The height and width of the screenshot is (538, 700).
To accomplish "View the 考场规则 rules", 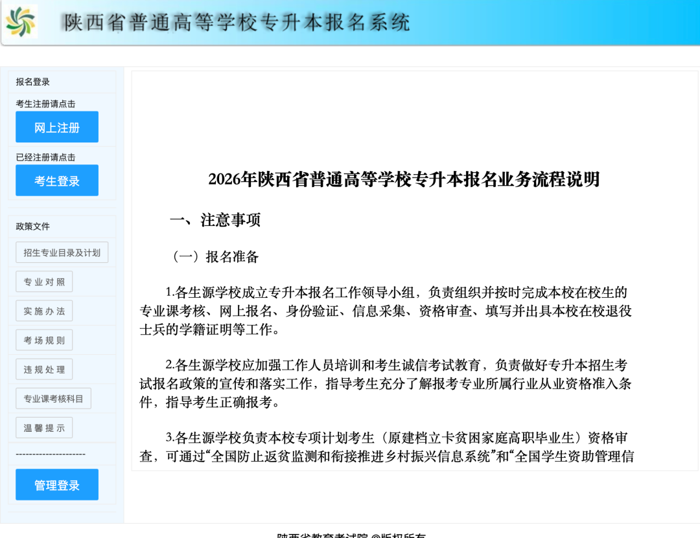I will (44, 340).
